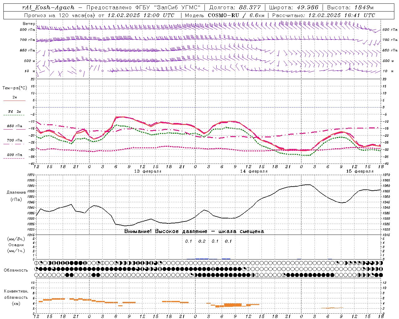Click the 'Тем-ра(°C)' temperature label
The height and width of the screenshot is (319, 399).
(x=15, y=88)
